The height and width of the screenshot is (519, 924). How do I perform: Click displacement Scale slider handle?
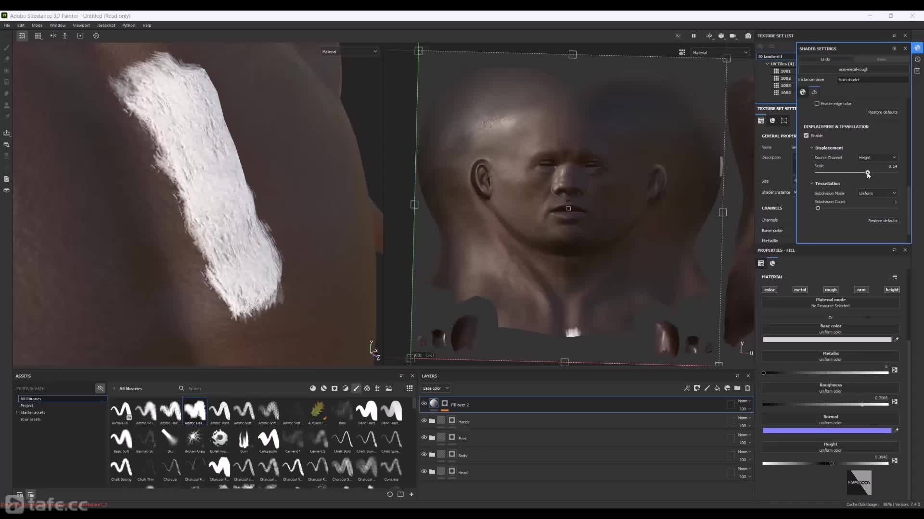868,173
